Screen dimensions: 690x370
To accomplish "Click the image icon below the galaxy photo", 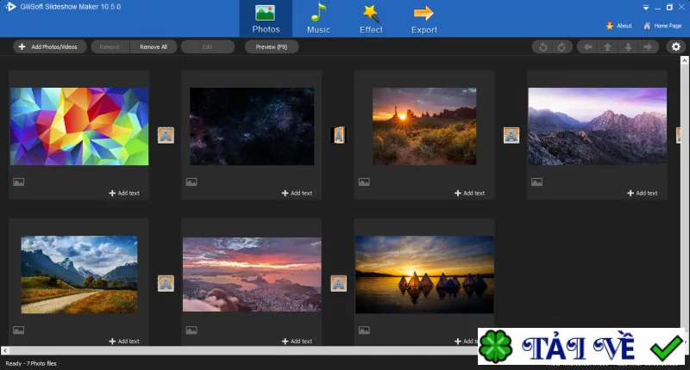I will [191, 182].
